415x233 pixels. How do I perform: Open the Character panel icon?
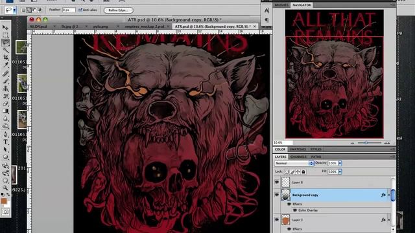pos(267,10)
